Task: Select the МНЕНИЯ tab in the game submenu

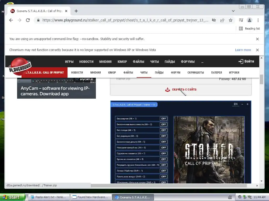Action: [96, 72]
